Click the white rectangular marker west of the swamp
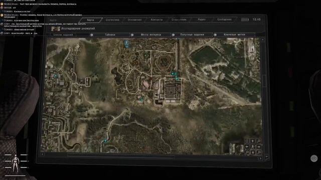Image resolution: width=321 pixels, height=180 pixels. point(88,81)
